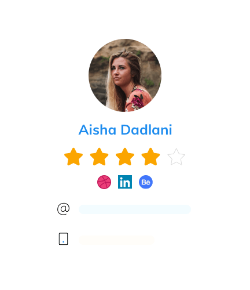Click the @ email icon

(x=63, y=209)
